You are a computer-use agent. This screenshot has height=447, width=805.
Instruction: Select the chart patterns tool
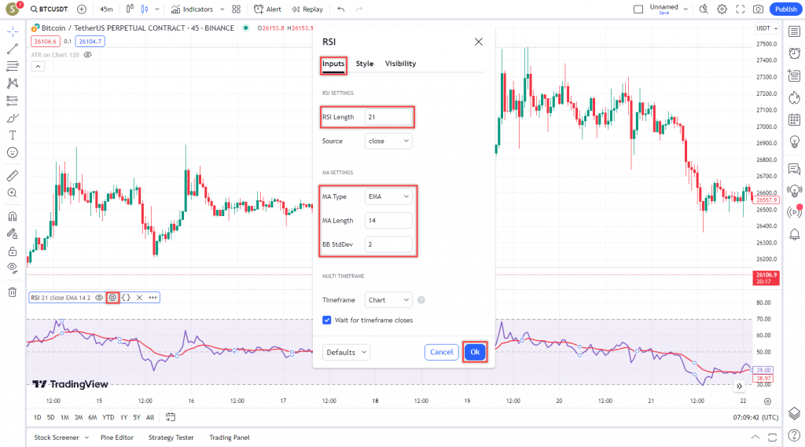point(13,83)
